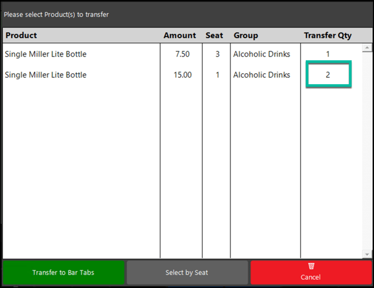Select the Miller Lite row priced 15.00
Screen dimensions: 374x288
pyautogui.click(x=183, y=75)
